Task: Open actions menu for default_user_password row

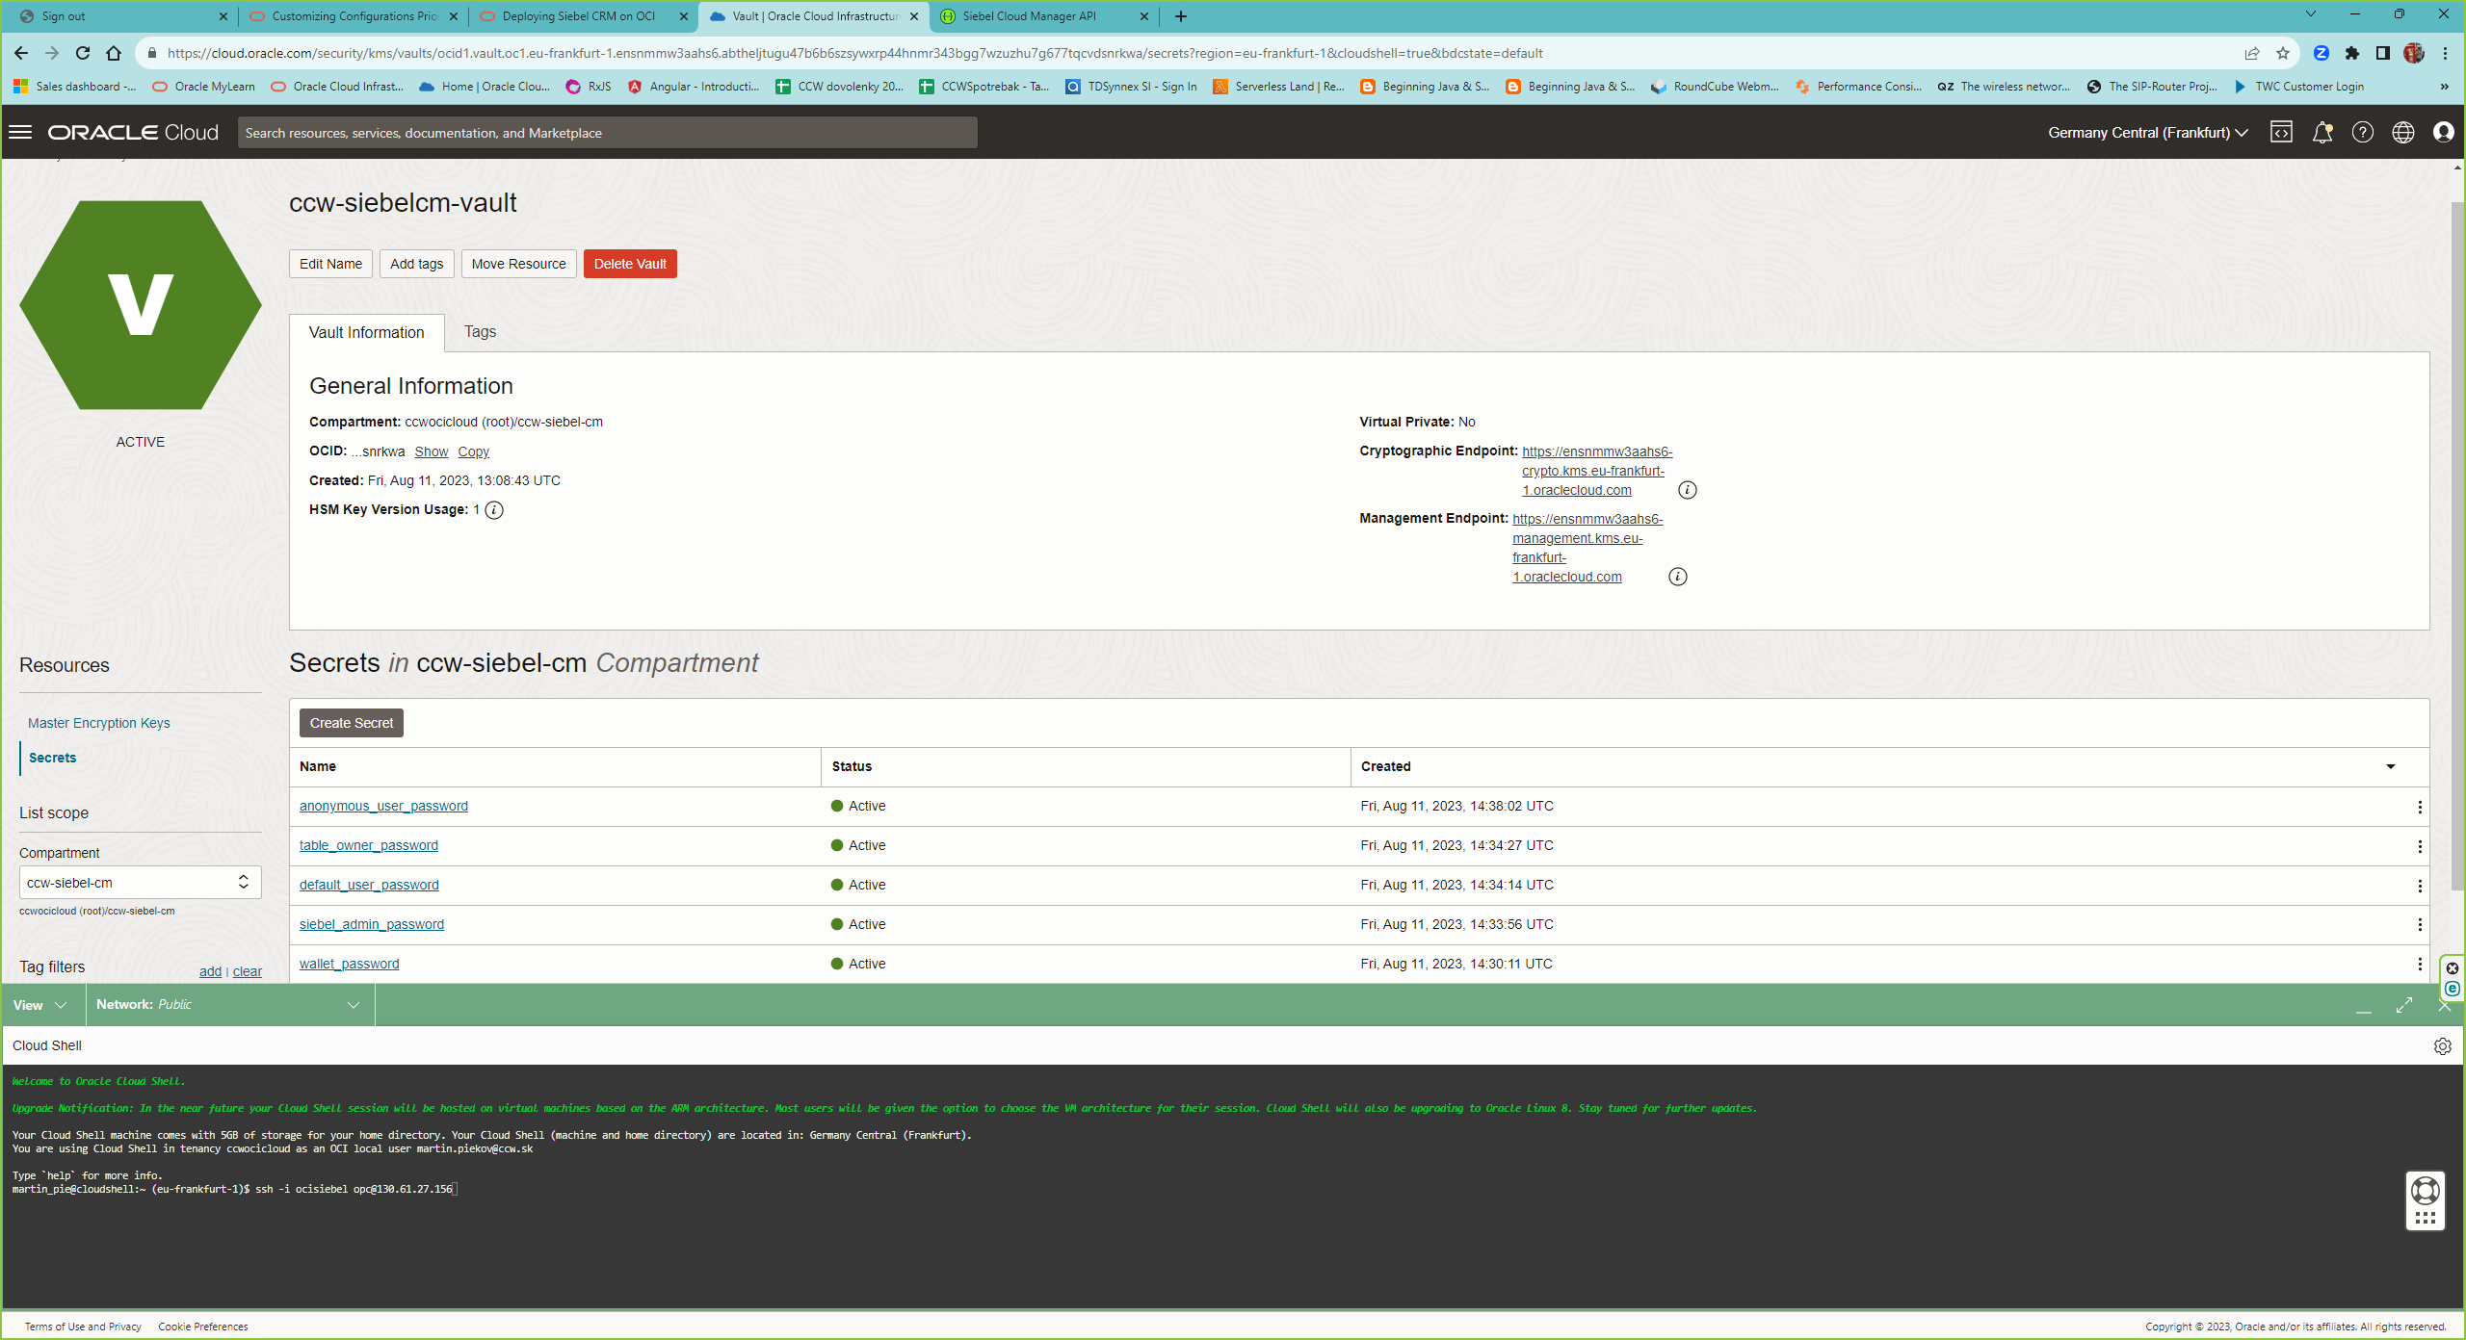Action: pyautogui.click(x=2419, y=886)
